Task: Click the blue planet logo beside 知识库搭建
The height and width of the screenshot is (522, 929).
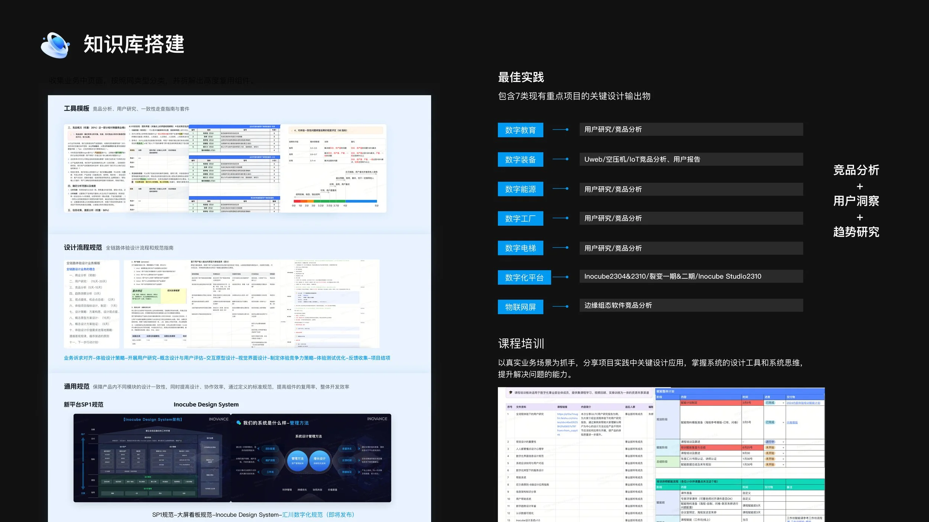Action: [x=56, y=45]
